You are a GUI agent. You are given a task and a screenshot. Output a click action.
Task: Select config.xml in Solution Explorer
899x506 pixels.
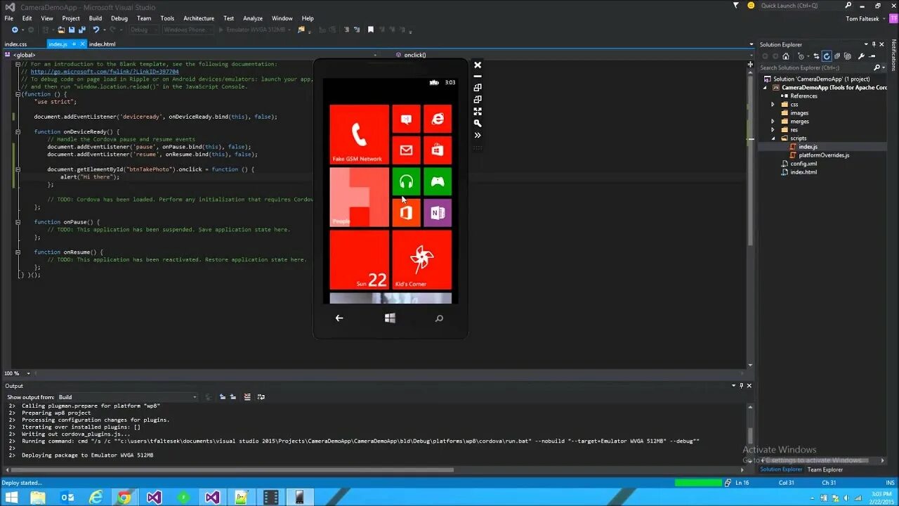[x=803, y=164]
